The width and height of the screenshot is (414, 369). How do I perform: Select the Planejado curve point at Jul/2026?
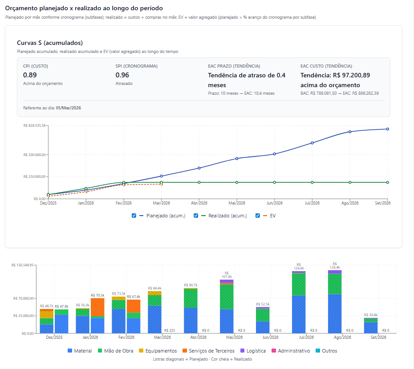pyautogui.click(x=312, y=143)
